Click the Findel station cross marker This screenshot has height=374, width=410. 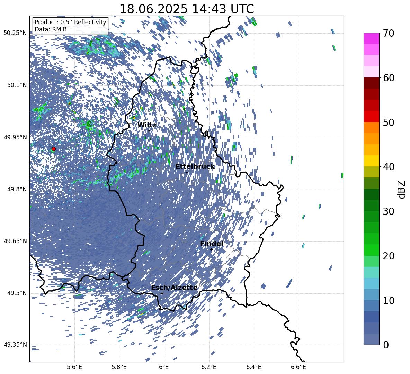(x=211, y=250)
